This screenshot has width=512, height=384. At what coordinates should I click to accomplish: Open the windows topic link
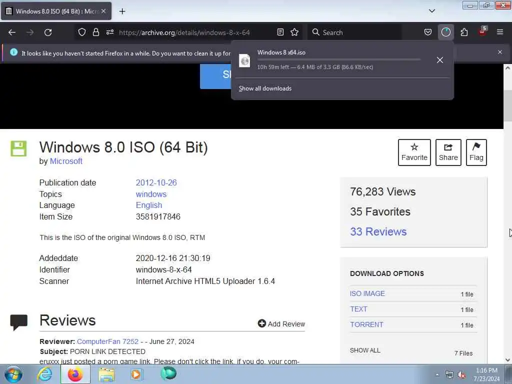pos(151,194)
